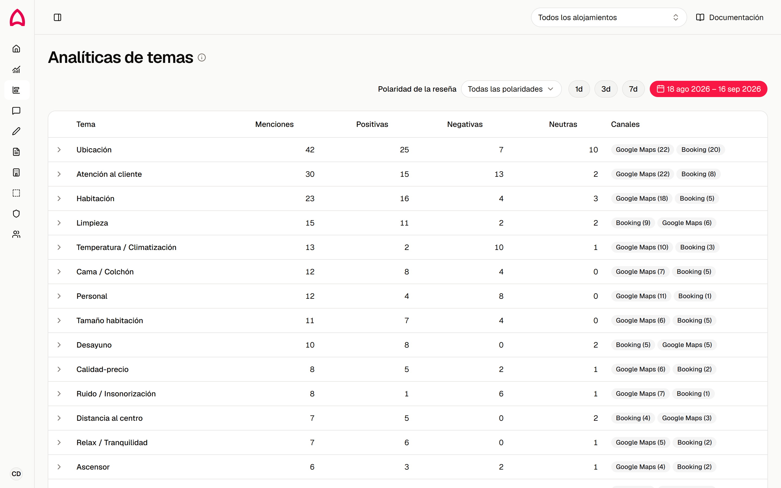Toggle the sidebar panel icon
This screenshot has width=781, height=488.
pyautogui.click(x=57, y=17)
